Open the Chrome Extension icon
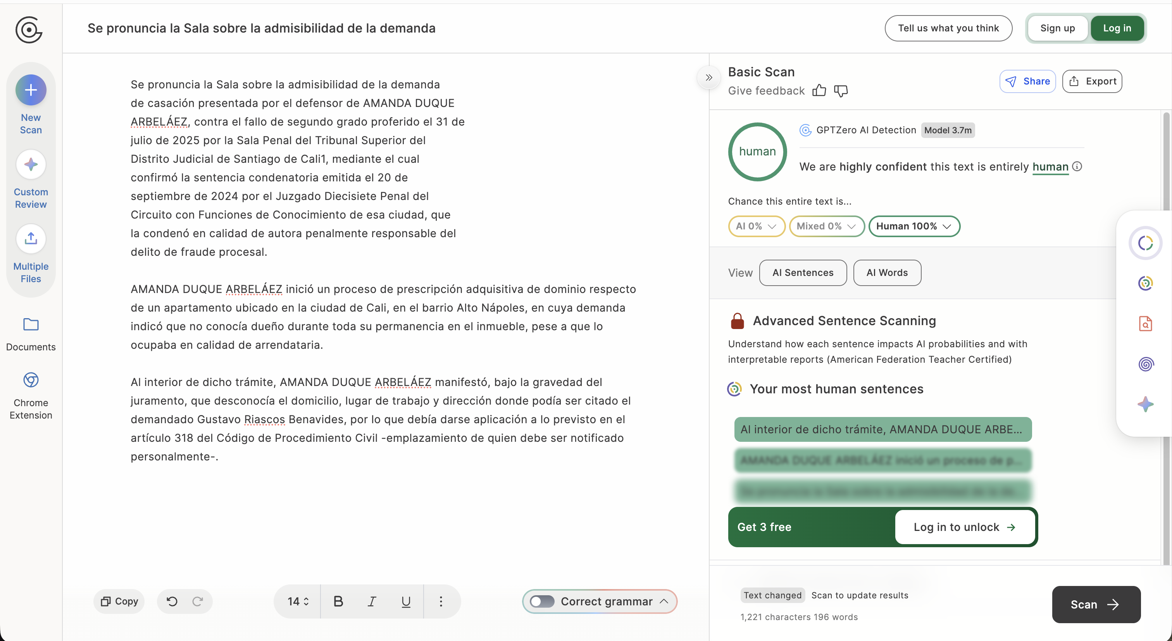This screenshot has width=1172, height=641. (31, 380)
